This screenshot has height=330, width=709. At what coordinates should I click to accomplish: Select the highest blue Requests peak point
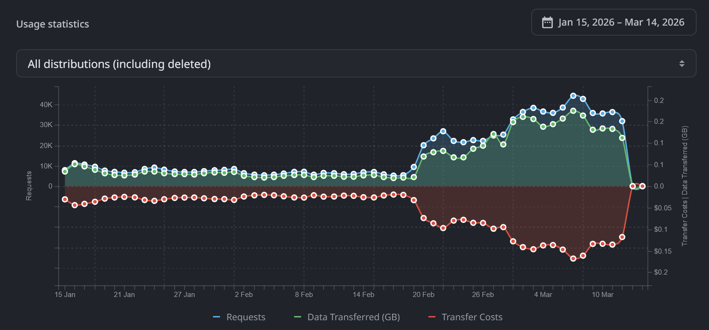[x=573, y=95]
